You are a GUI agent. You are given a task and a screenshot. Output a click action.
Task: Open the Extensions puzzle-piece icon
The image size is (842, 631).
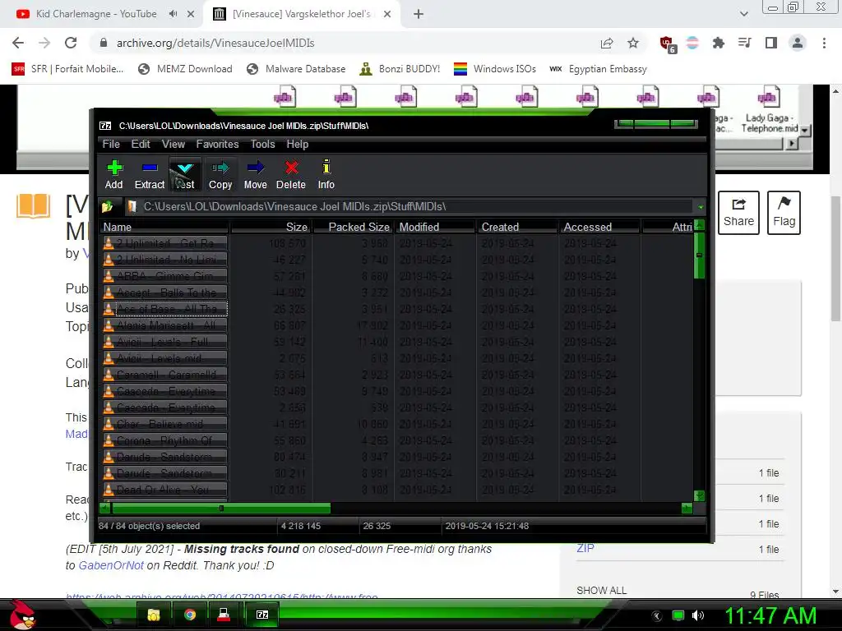[719, 43]
